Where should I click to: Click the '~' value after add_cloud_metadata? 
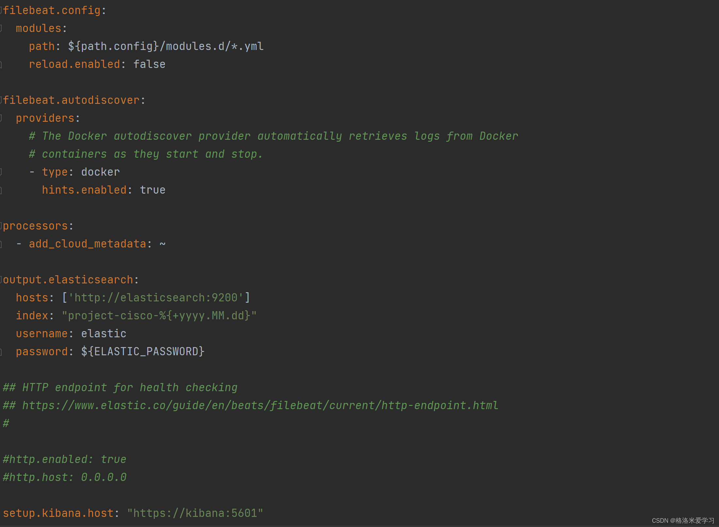pyautogui.click(x=163, y=244)
